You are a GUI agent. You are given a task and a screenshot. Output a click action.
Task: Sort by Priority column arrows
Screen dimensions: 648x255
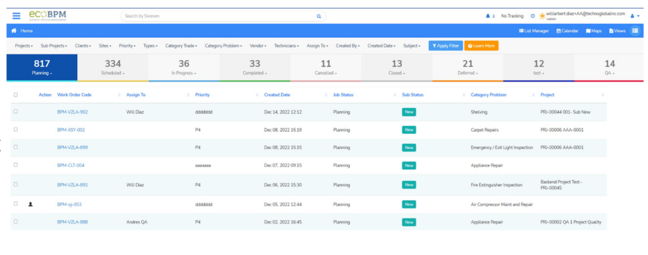pyautogui.click(x=258, y=95)
